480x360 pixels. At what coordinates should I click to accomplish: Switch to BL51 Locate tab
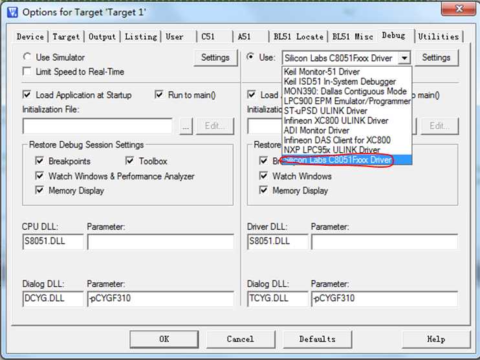pos(298,37)
